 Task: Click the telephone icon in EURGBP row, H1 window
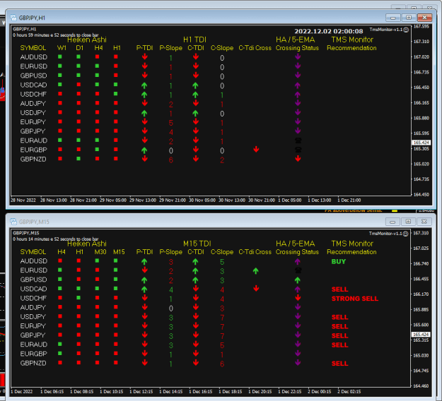point(298,150)
